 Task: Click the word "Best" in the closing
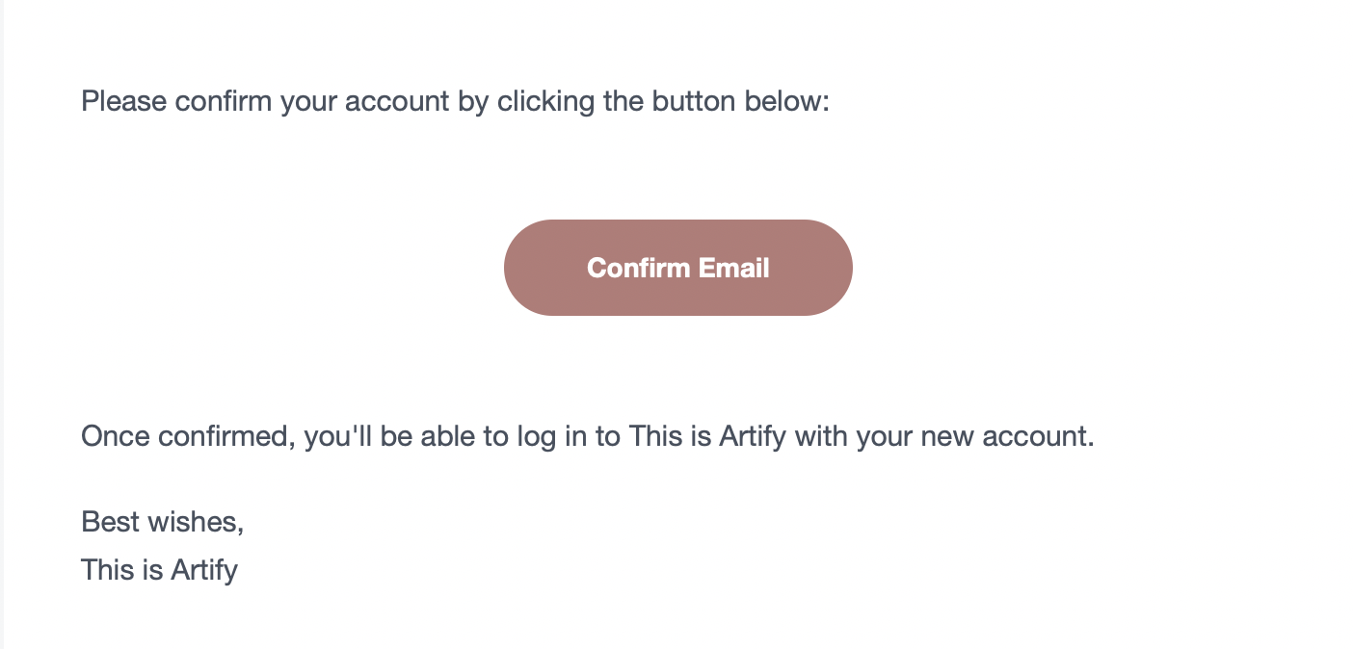[x=110, y=522]
